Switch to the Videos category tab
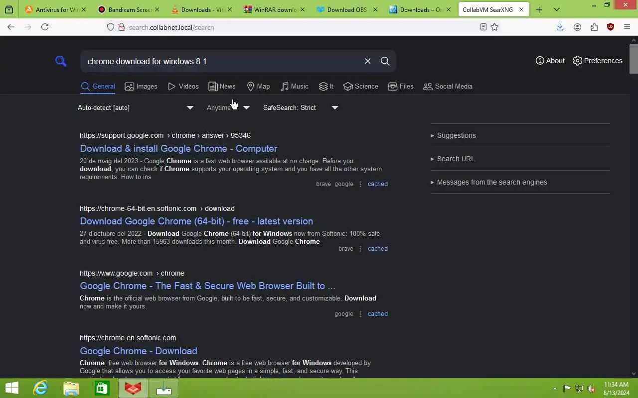This screenshot has height=398, width=638. (x=183, y=87)
